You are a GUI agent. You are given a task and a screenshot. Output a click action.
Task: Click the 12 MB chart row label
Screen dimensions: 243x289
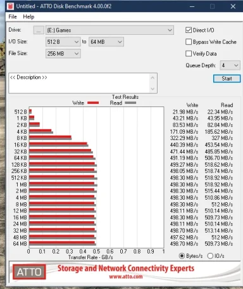20,211
